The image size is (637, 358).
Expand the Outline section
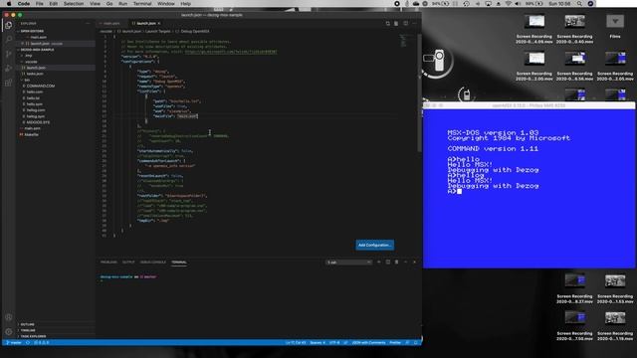tap(27, 324)
